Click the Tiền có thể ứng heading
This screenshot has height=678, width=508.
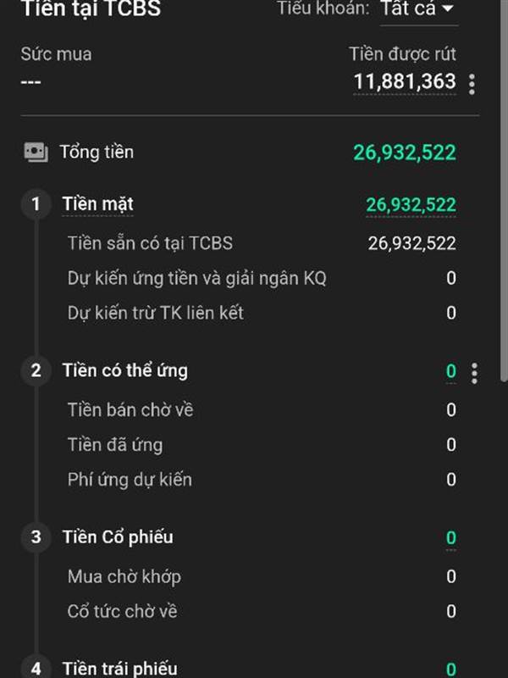pyautogui.click(x=125, y=371)
